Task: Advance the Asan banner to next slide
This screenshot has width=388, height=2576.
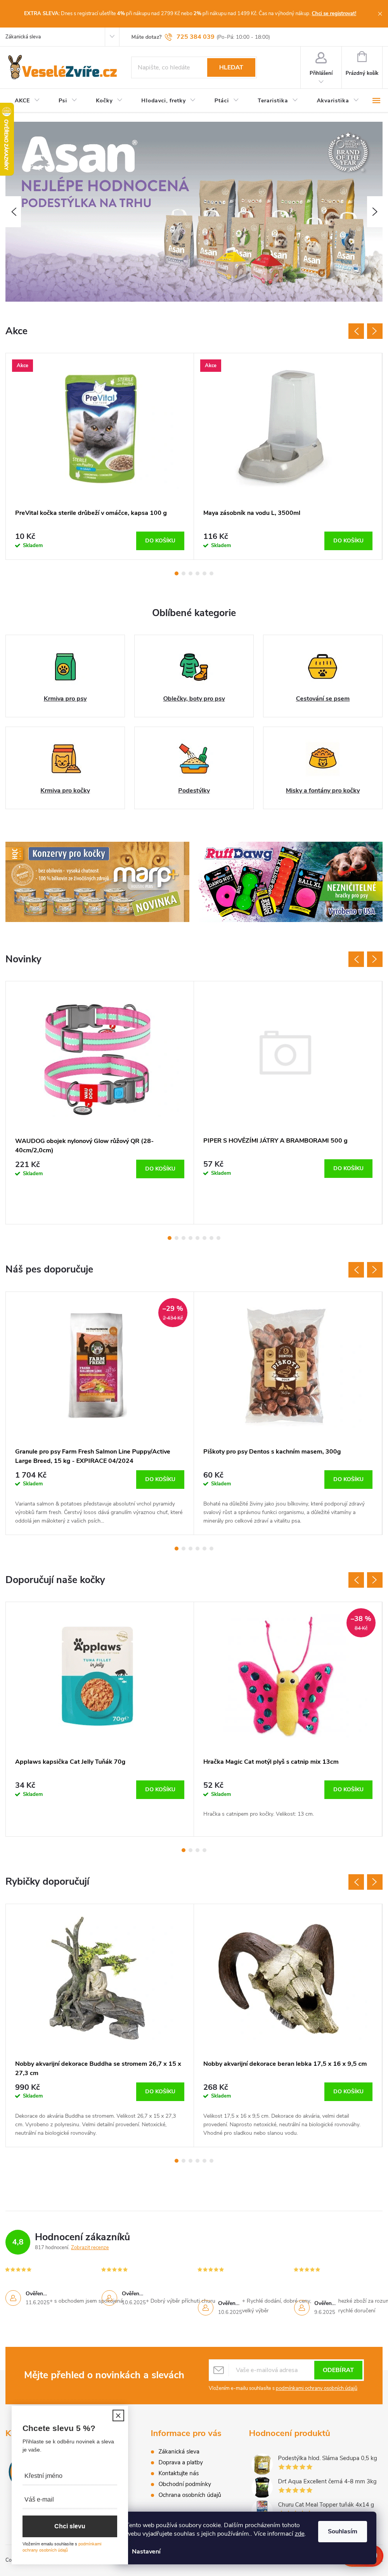Action: [374, 212]
